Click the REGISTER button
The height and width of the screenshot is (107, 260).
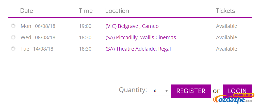pos(191,91)
